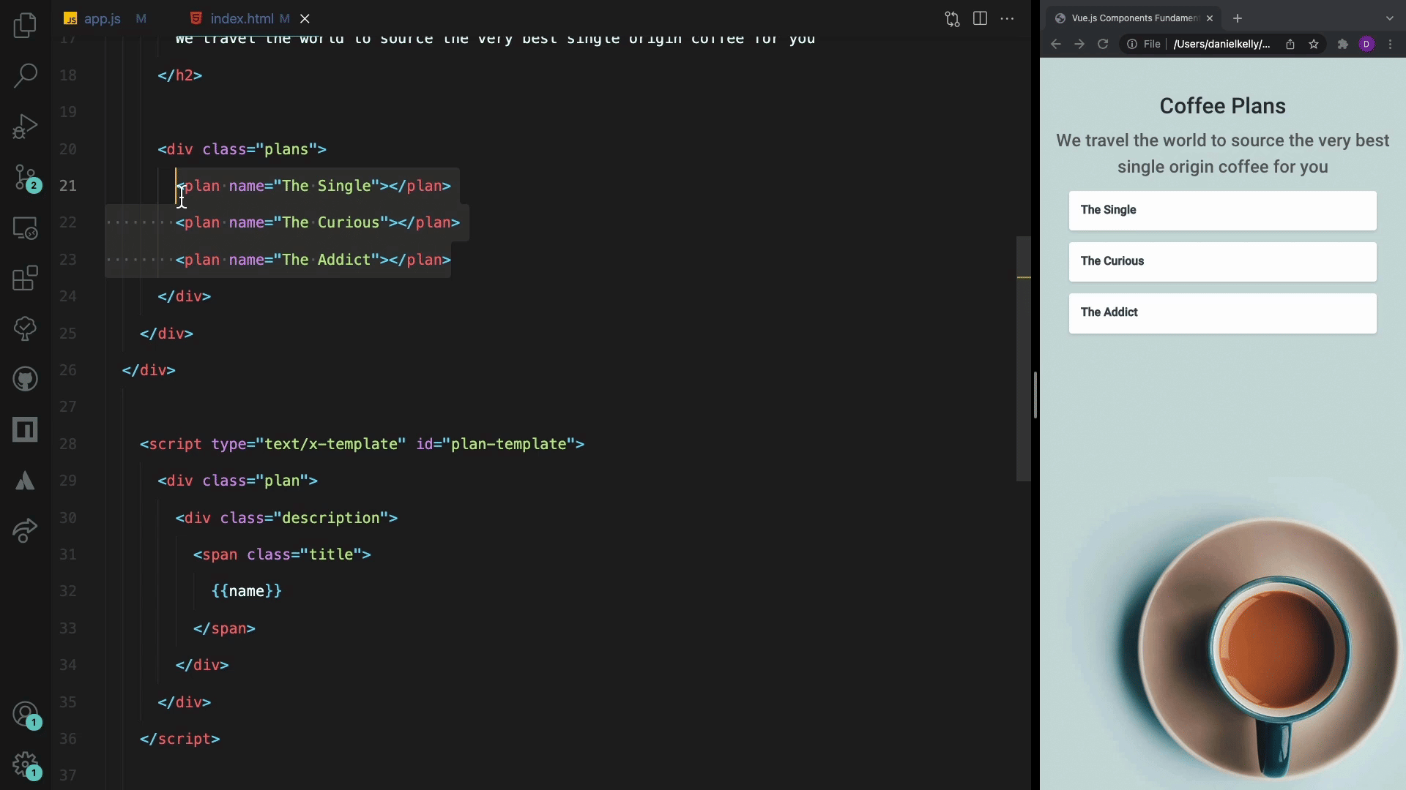The width and height of the screenshot is (1406, 790).
Task: Click the Coffee Plans page heading
Action: tap(1223, 106)
